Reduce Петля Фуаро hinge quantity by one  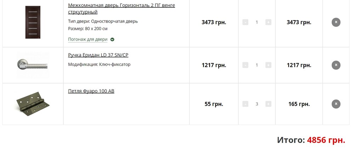pos(245,104)
